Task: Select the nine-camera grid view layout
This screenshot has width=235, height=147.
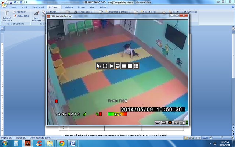Action: point(136,66)
